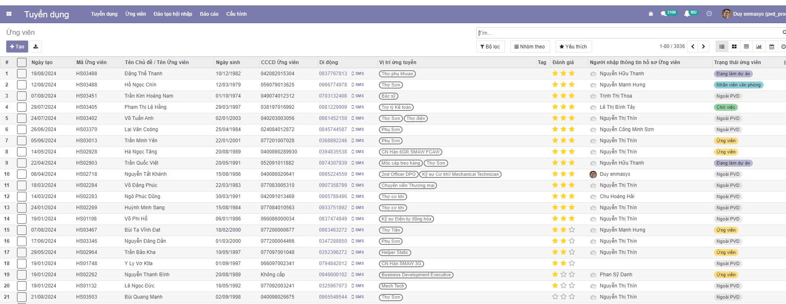
Task: Expand the Yêu thích favorites dropdown
Action: pyautogui.click(x=573, y=47)
